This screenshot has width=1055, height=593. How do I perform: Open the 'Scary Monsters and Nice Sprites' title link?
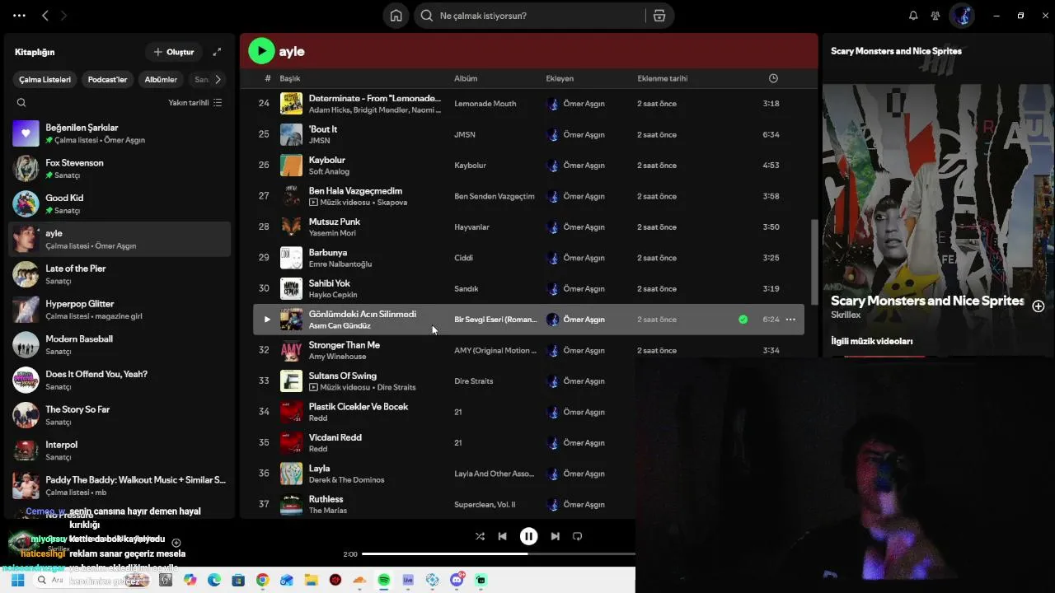tap(927, 301)
